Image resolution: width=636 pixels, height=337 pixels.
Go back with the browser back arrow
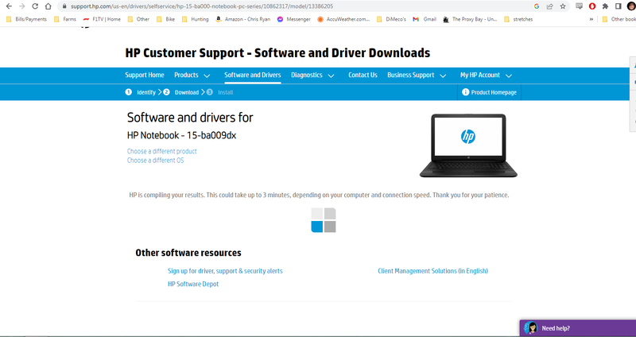point(9,6)
